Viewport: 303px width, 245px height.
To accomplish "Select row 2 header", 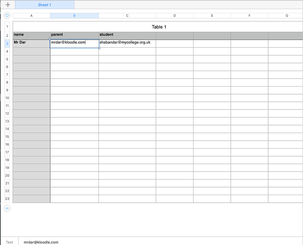I will point(7,36).
